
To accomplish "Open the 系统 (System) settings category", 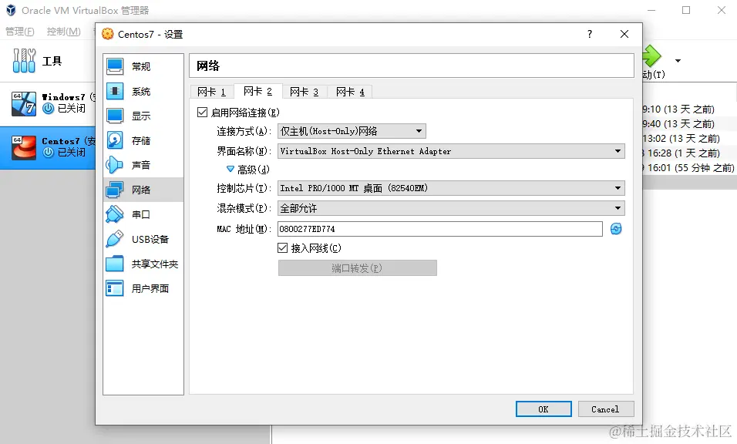I will click(143, 91).
